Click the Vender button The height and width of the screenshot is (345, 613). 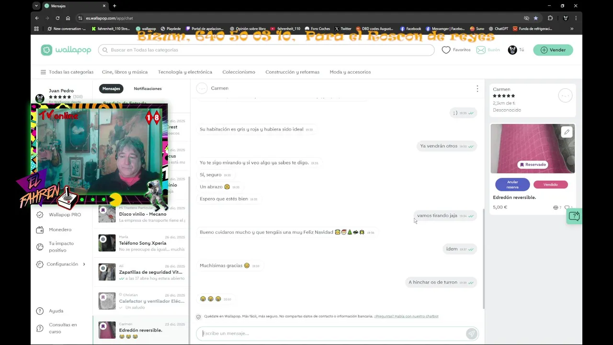tap(553, 50)
